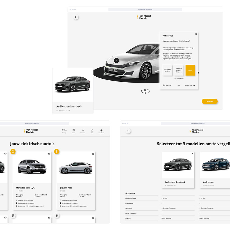Select the grey Audi e-tron Sportback comparison image
This screenshot has height=230, width=230.
tap(178, 165)
